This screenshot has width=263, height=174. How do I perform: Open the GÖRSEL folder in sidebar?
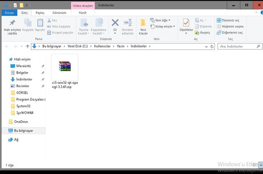tap(19, 93)
